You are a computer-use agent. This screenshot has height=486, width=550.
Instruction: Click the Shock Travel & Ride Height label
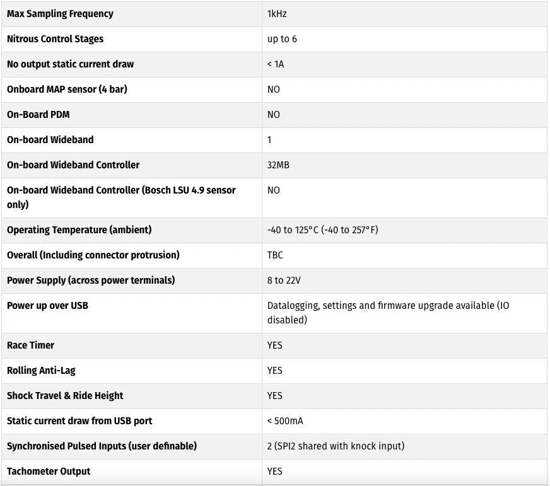(65, 396)
